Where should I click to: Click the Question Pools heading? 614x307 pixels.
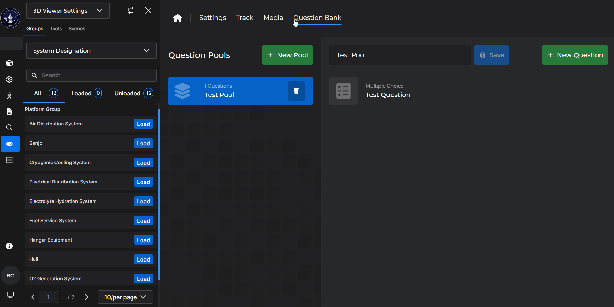click(199, 55)
